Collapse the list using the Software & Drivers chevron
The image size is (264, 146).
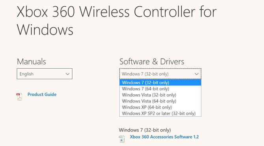tap(197, 74)
